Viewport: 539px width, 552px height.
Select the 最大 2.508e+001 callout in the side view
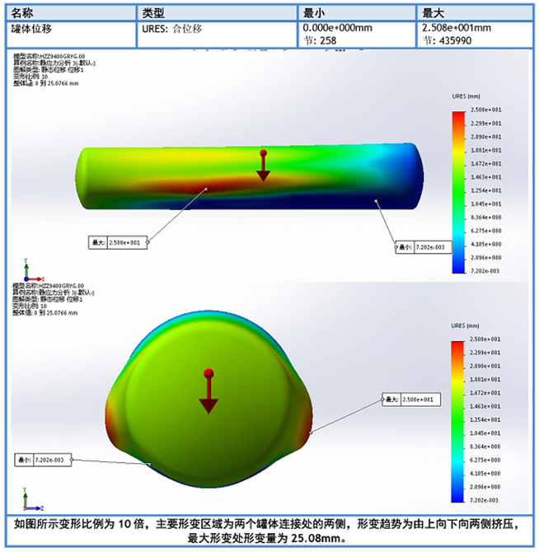pyautogui.click(x=118, y=242)
